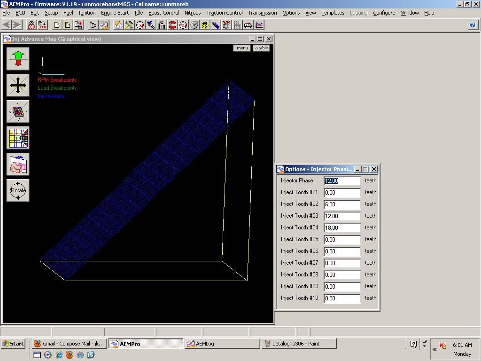Open the Boost Control menu
Image resolution: width=481 pixels, height=361 pixels.
click(x=164, y=13)
